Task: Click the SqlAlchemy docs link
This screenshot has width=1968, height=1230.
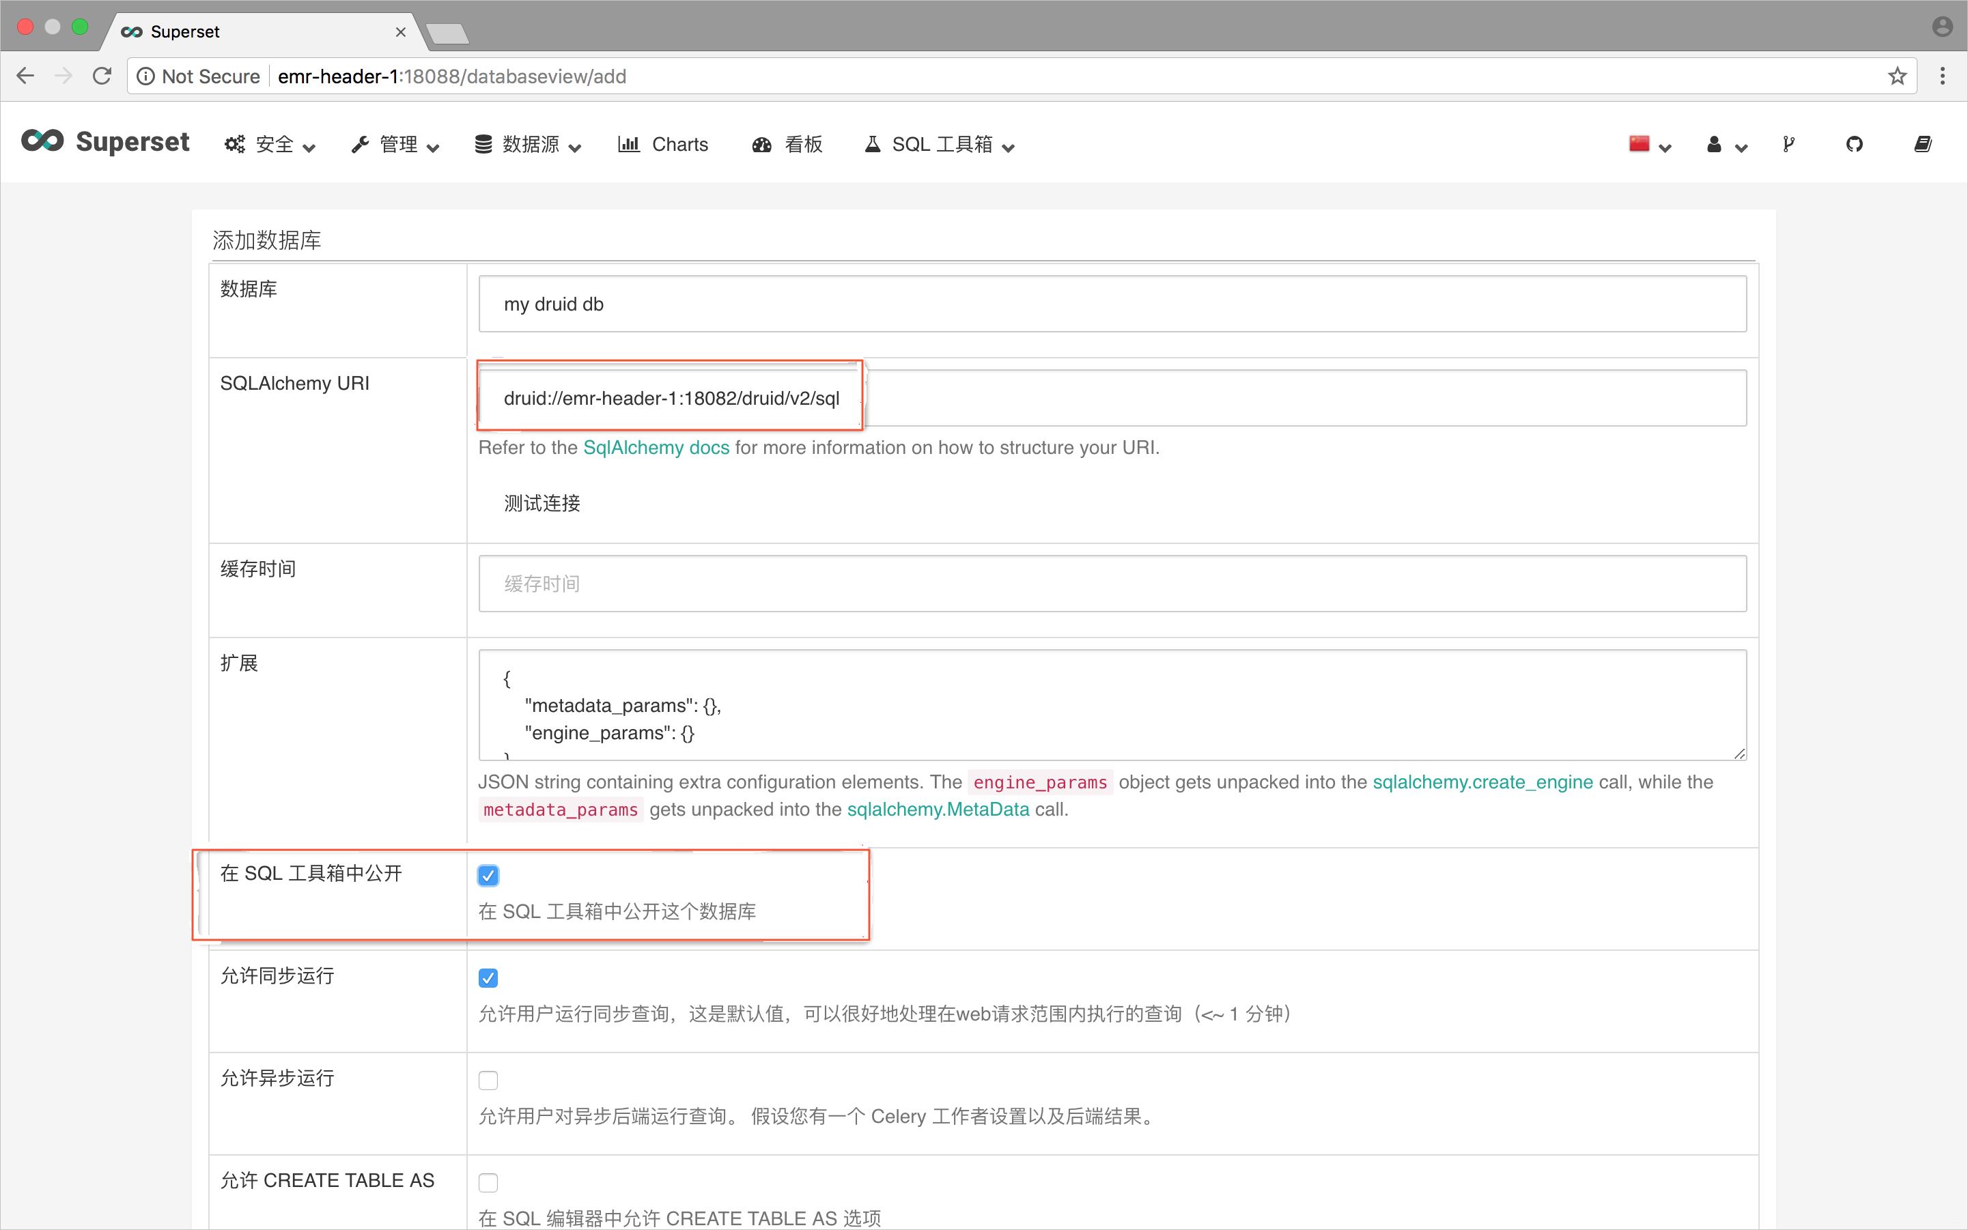Action: [655, 446]
